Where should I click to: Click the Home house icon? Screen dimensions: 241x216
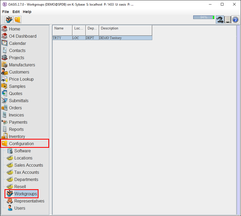point(5,29)
